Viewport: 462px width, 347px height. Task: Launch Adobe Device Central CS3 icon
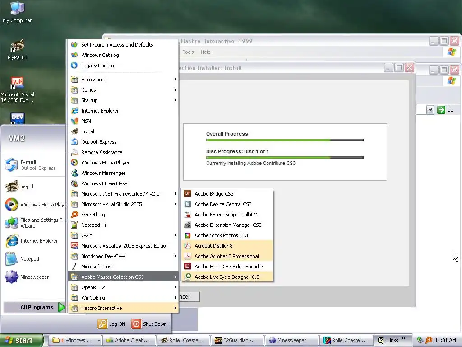[187, 204]
